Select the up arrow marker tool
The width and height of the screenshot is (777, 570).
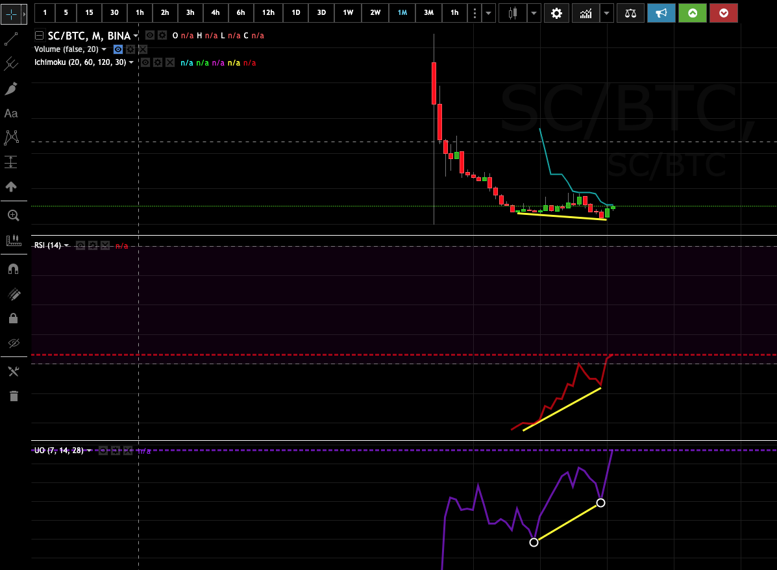11,187
